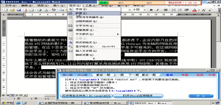Open Print Preview with the magnifier icon
Viewport: 221px width, 105px height.
click(x=46, y=10)
